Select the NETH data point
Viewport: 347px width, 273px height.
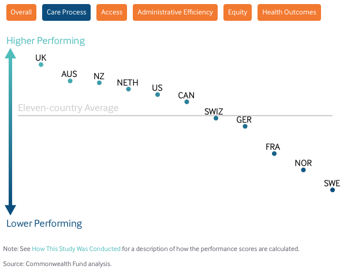(x=129, y=89)
